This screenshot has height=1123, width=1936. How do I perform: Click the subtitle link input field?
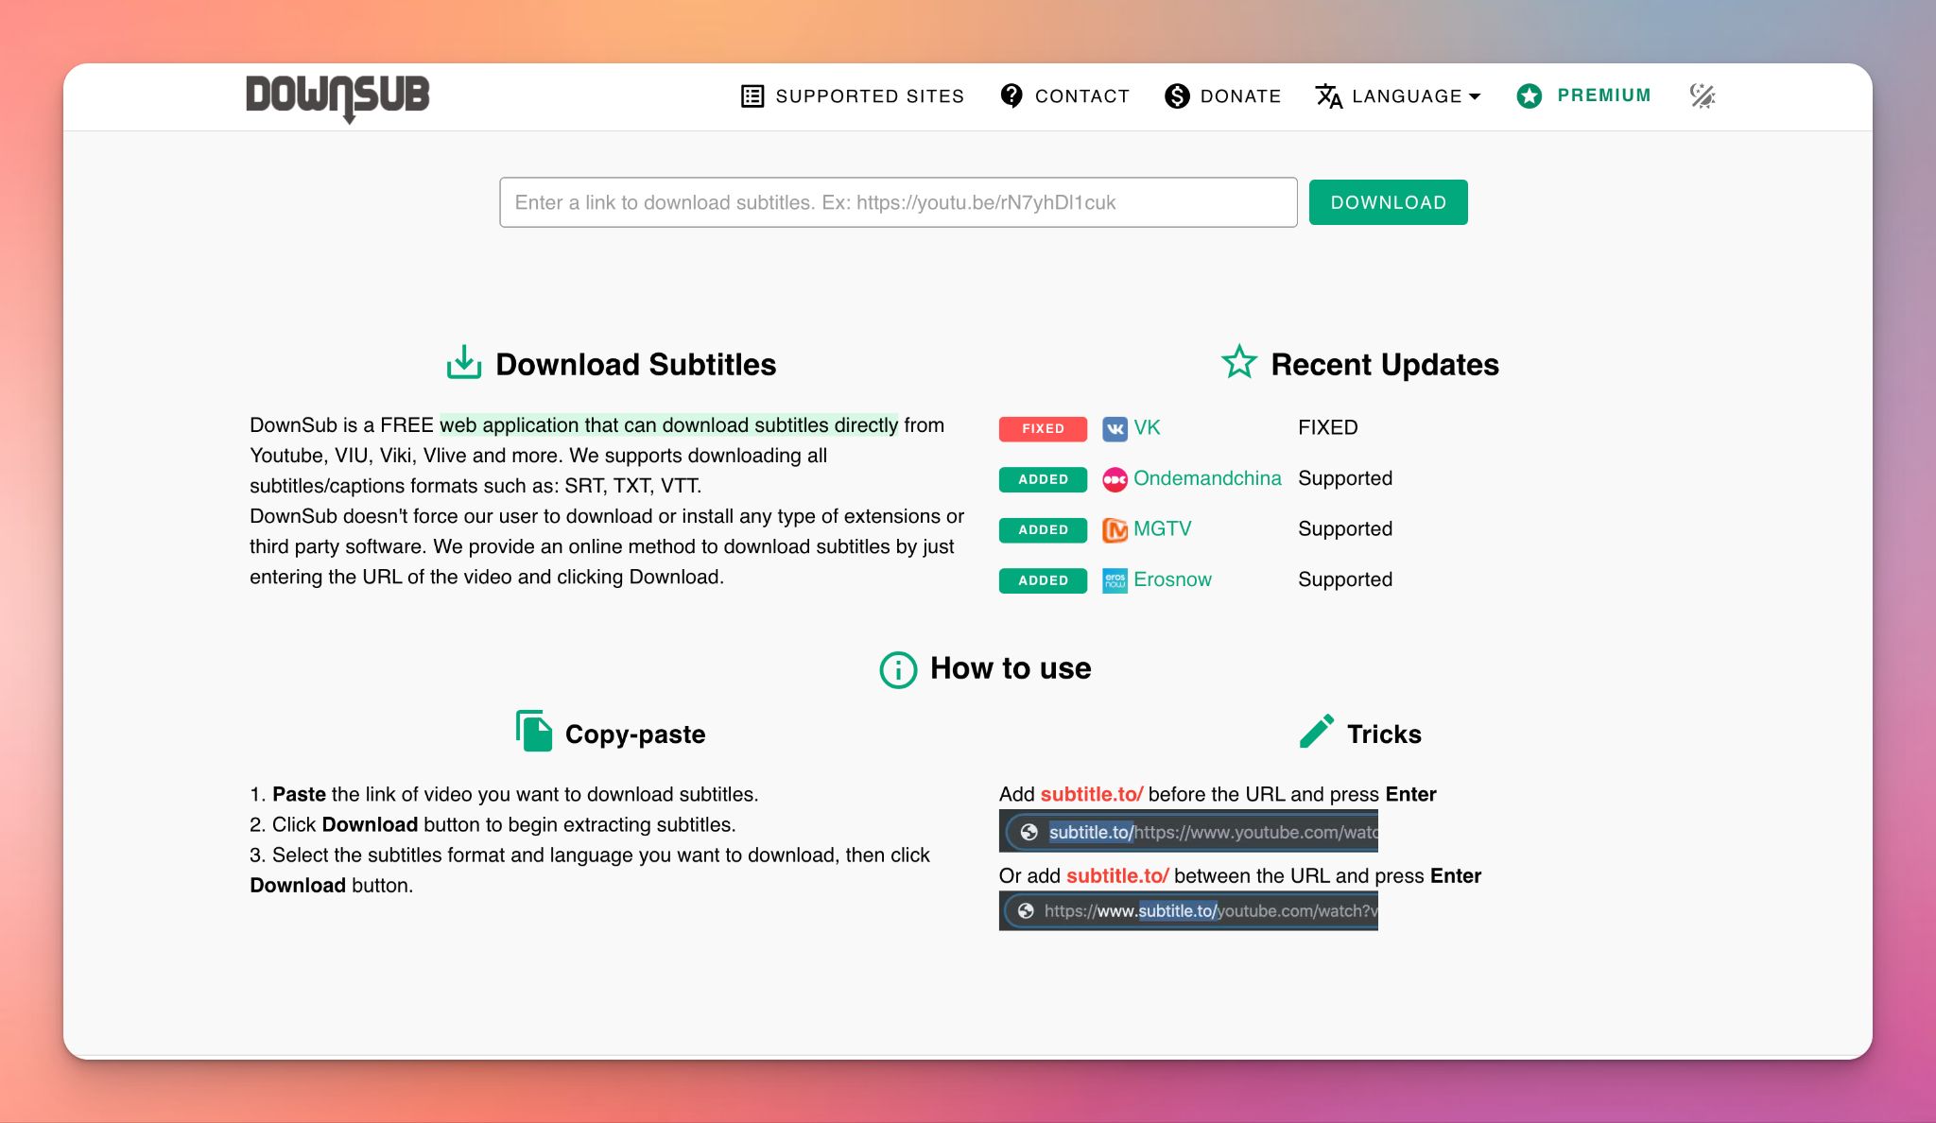(x=898, y=202)
